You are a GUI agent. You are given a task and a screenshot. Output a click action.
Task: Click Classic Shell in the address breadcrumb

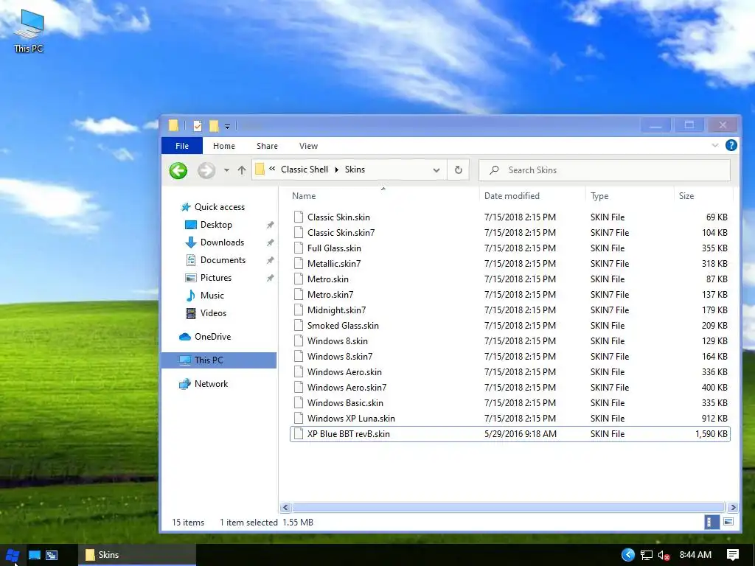coord(305,170)
